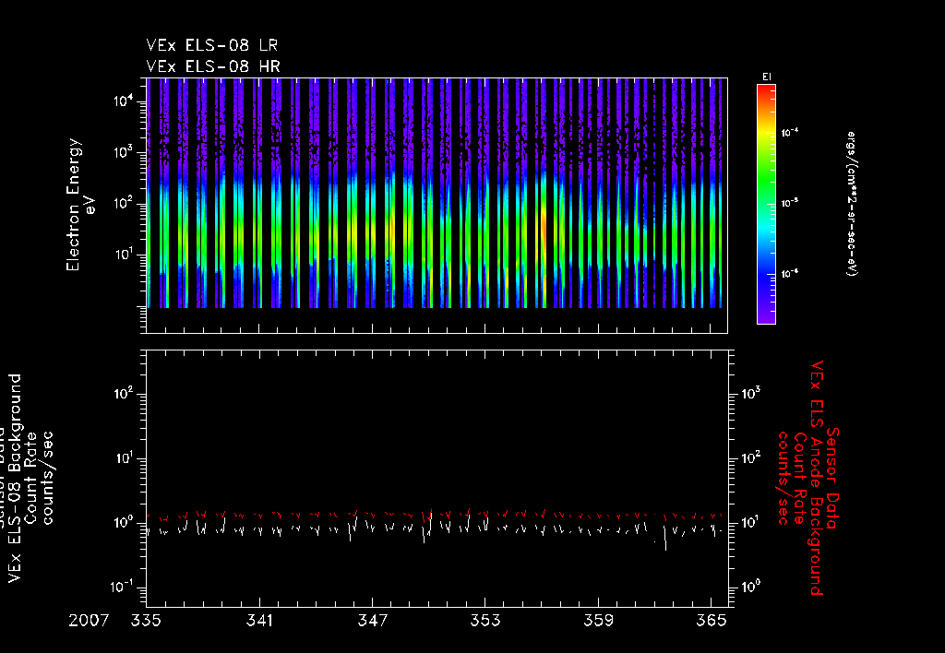Click the 'VEx ELS-08 HR' title text
This screenshot has width=945, height=653.
click(x=213, y=66)
